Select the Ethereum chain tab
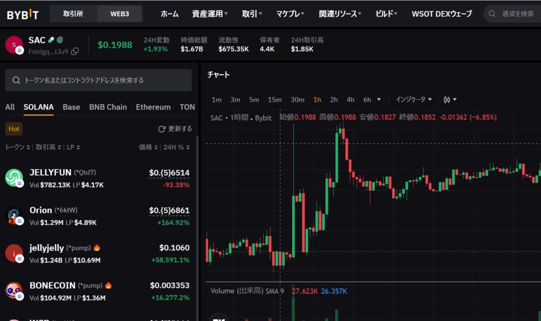 [x=153, y=107]
